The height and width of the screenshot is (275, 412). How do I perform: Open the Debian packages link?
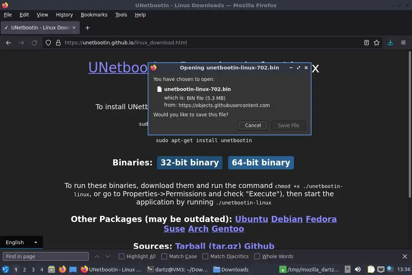click(x=287, y=219)
